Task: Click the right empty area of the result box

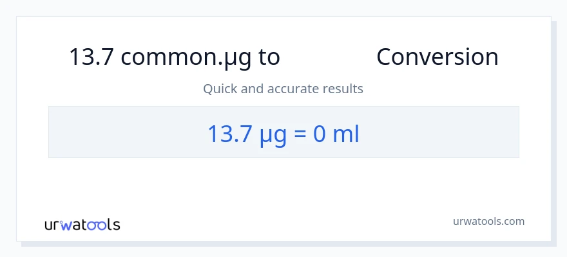Action: tap(445, 132)
